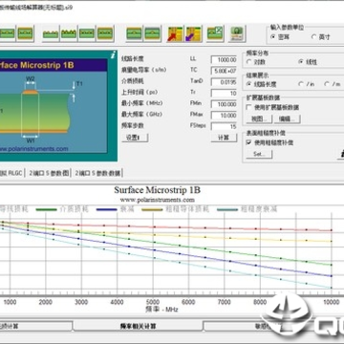Image resolution: width=344 pixels, height=344 pixels.
Task: Click the 视图... view button
Action: tap(259, 119)
